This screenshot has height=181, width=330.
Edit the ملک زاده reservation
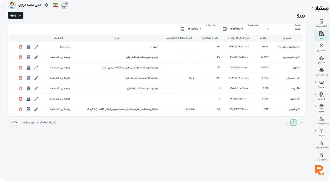36,88
